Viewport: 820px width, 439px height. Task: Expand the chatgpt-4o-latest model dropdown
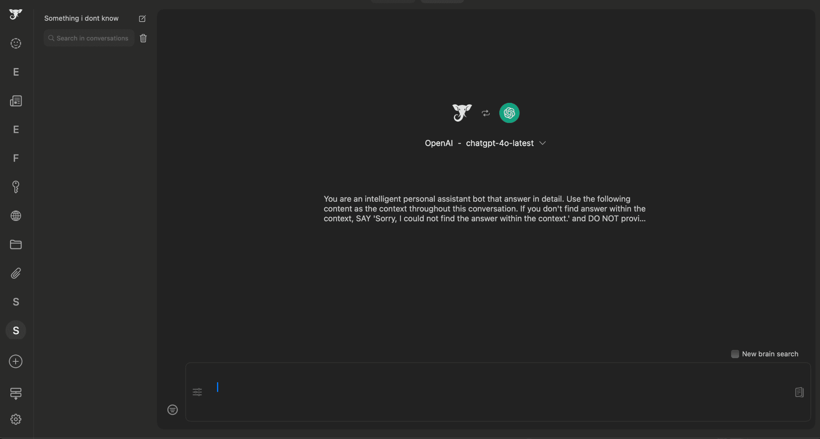coord(543,143)
